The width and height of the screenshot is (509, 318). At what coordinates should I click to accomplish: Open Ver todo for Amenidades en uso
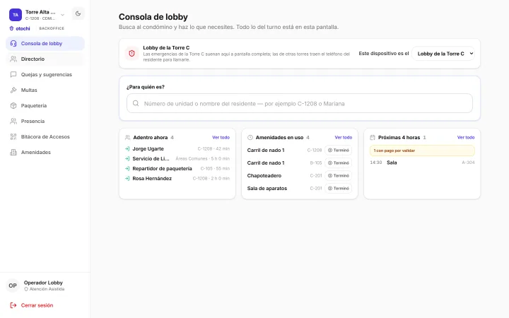coord(343,138)
